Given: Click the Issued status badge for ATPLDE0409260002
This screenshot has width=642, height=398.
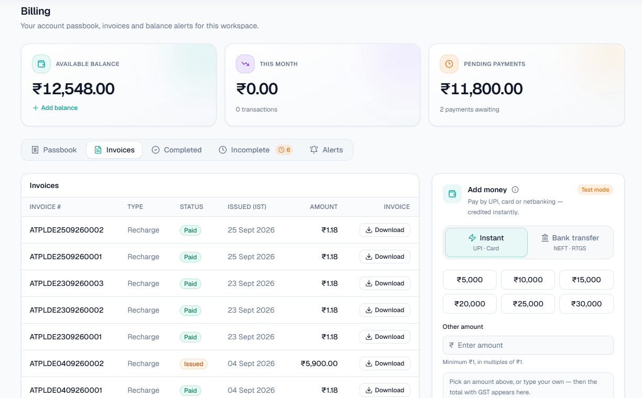Looking at the screenshot, I should 193,364.
